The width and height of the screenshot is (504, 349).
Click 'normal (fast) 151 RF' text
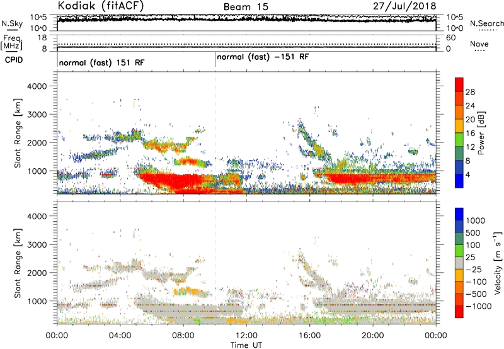(102, 62)
